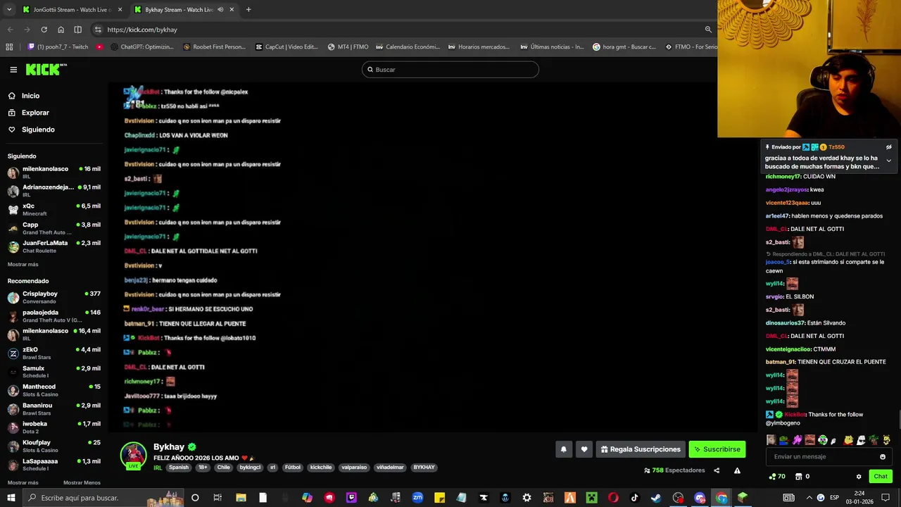Click the green Chat send button
Screen dimensions: 901x507
pyautogui.click(x=881, y=477)
